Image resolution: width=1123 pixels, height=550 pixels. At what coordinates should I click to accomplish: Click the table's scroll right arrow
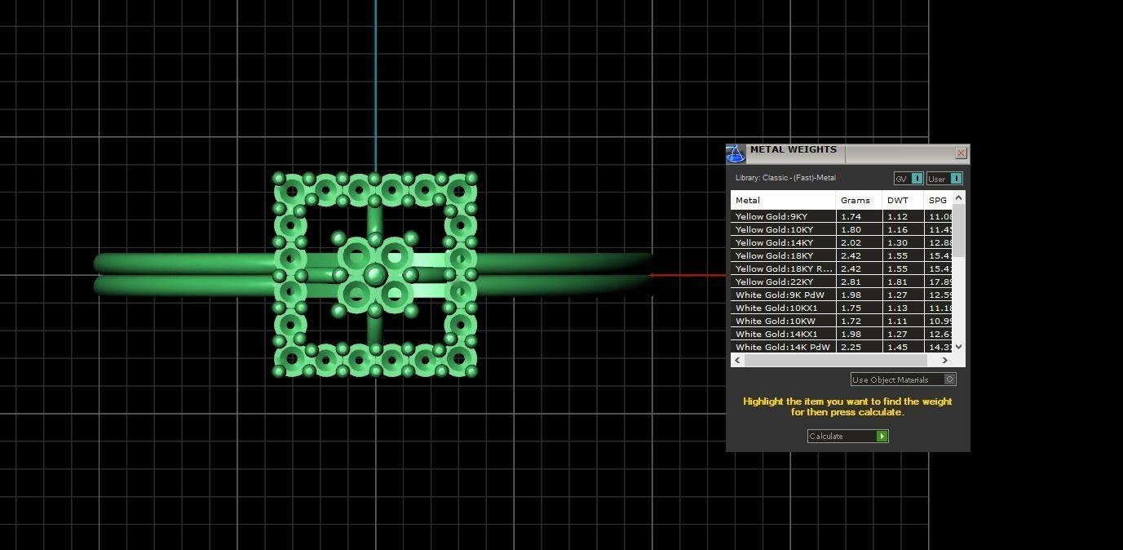point(945,360)
